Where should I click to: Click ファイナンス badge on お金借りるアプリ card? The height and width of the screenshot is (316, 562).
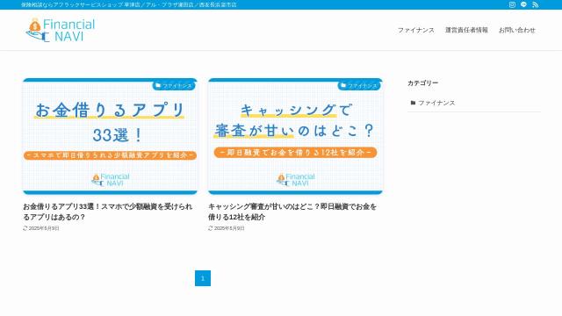click(174, 86)
